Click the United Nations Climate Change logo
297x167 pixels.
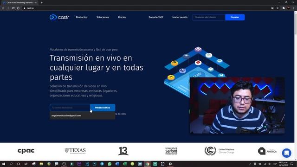click(220, 151)
